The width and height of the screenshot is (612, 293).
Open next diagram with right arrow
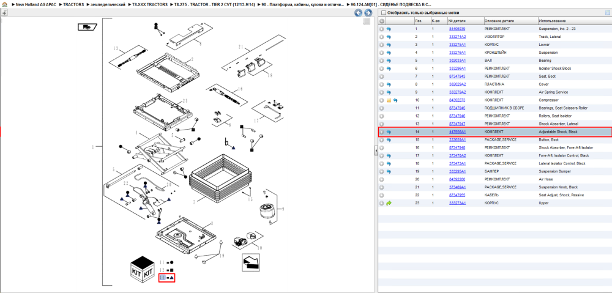367,13
